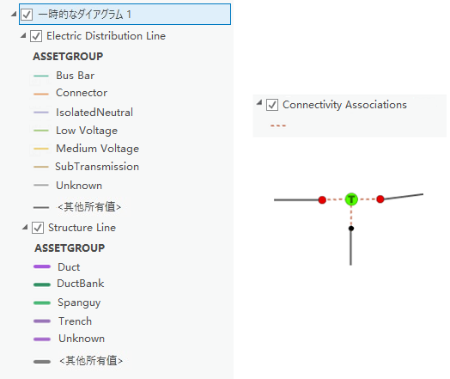
Task: Collapse the 一時的なダイアグラム 1 group
Action: [14, 14]
